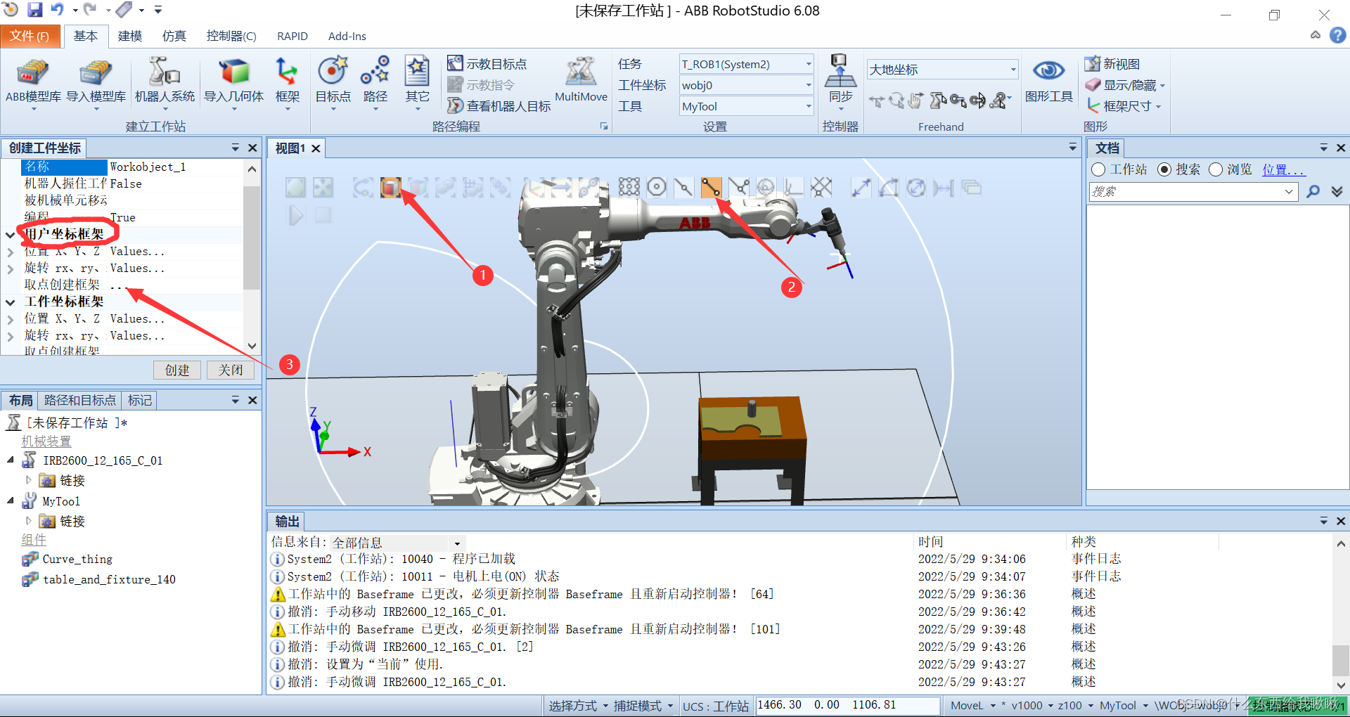Click the 创建 button
The image size is (1350, 717).
click(x=177, y=370)
